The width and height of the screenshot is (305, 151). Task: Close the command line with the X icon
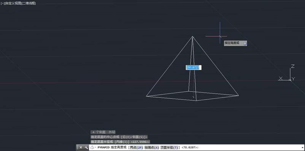pos(81,148)
